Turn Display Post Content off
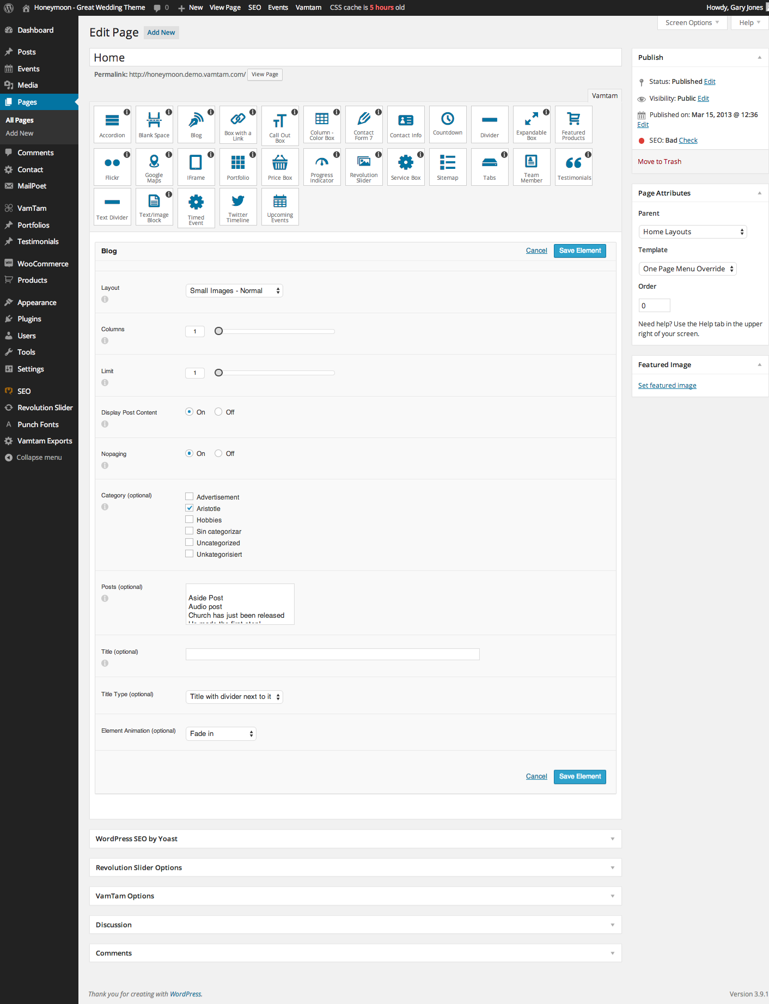The height and width of the screenshot is (1004, 769). [x=218, y=412]
